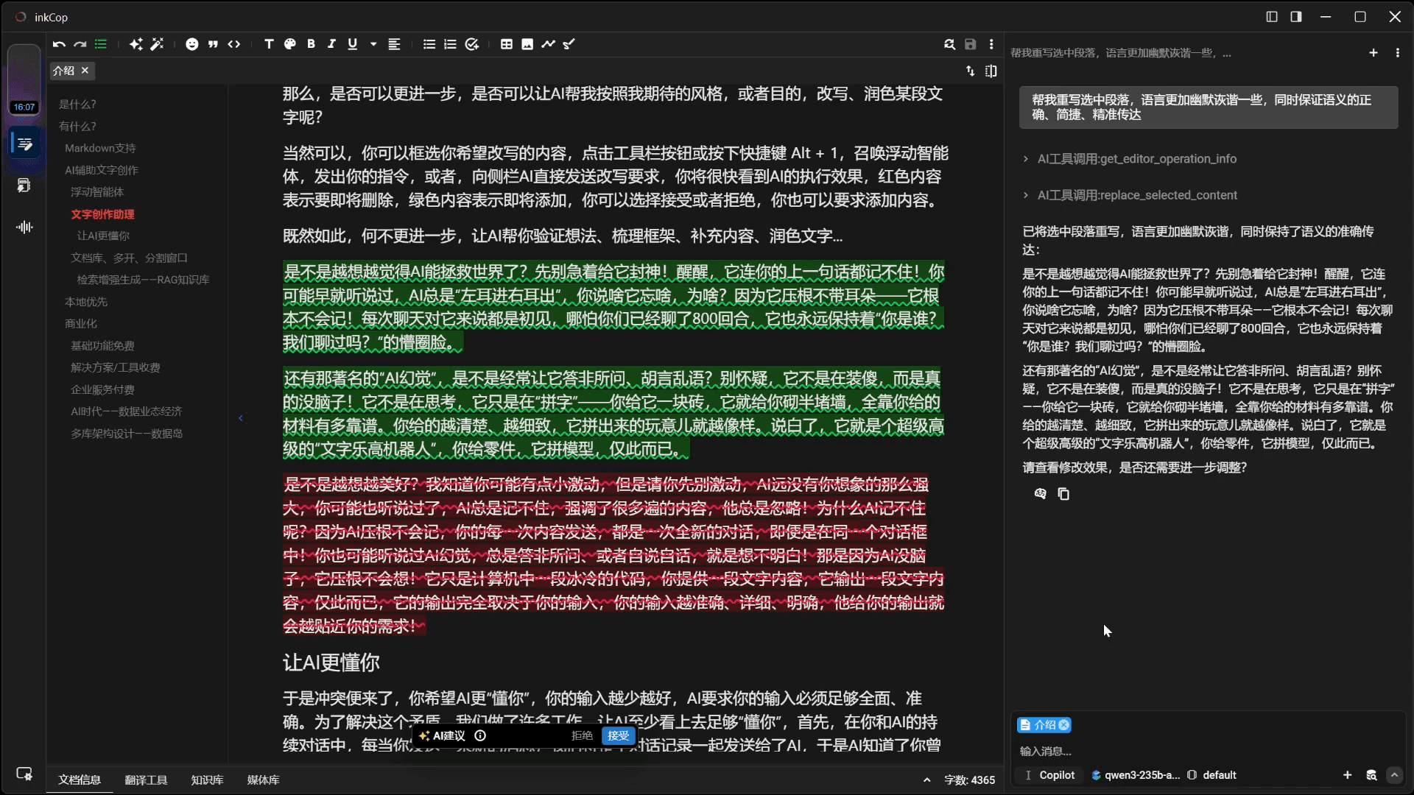Select Markdown支持 in the outline
The height and width of the screenshot is (795, 1414).
(100, 148)
